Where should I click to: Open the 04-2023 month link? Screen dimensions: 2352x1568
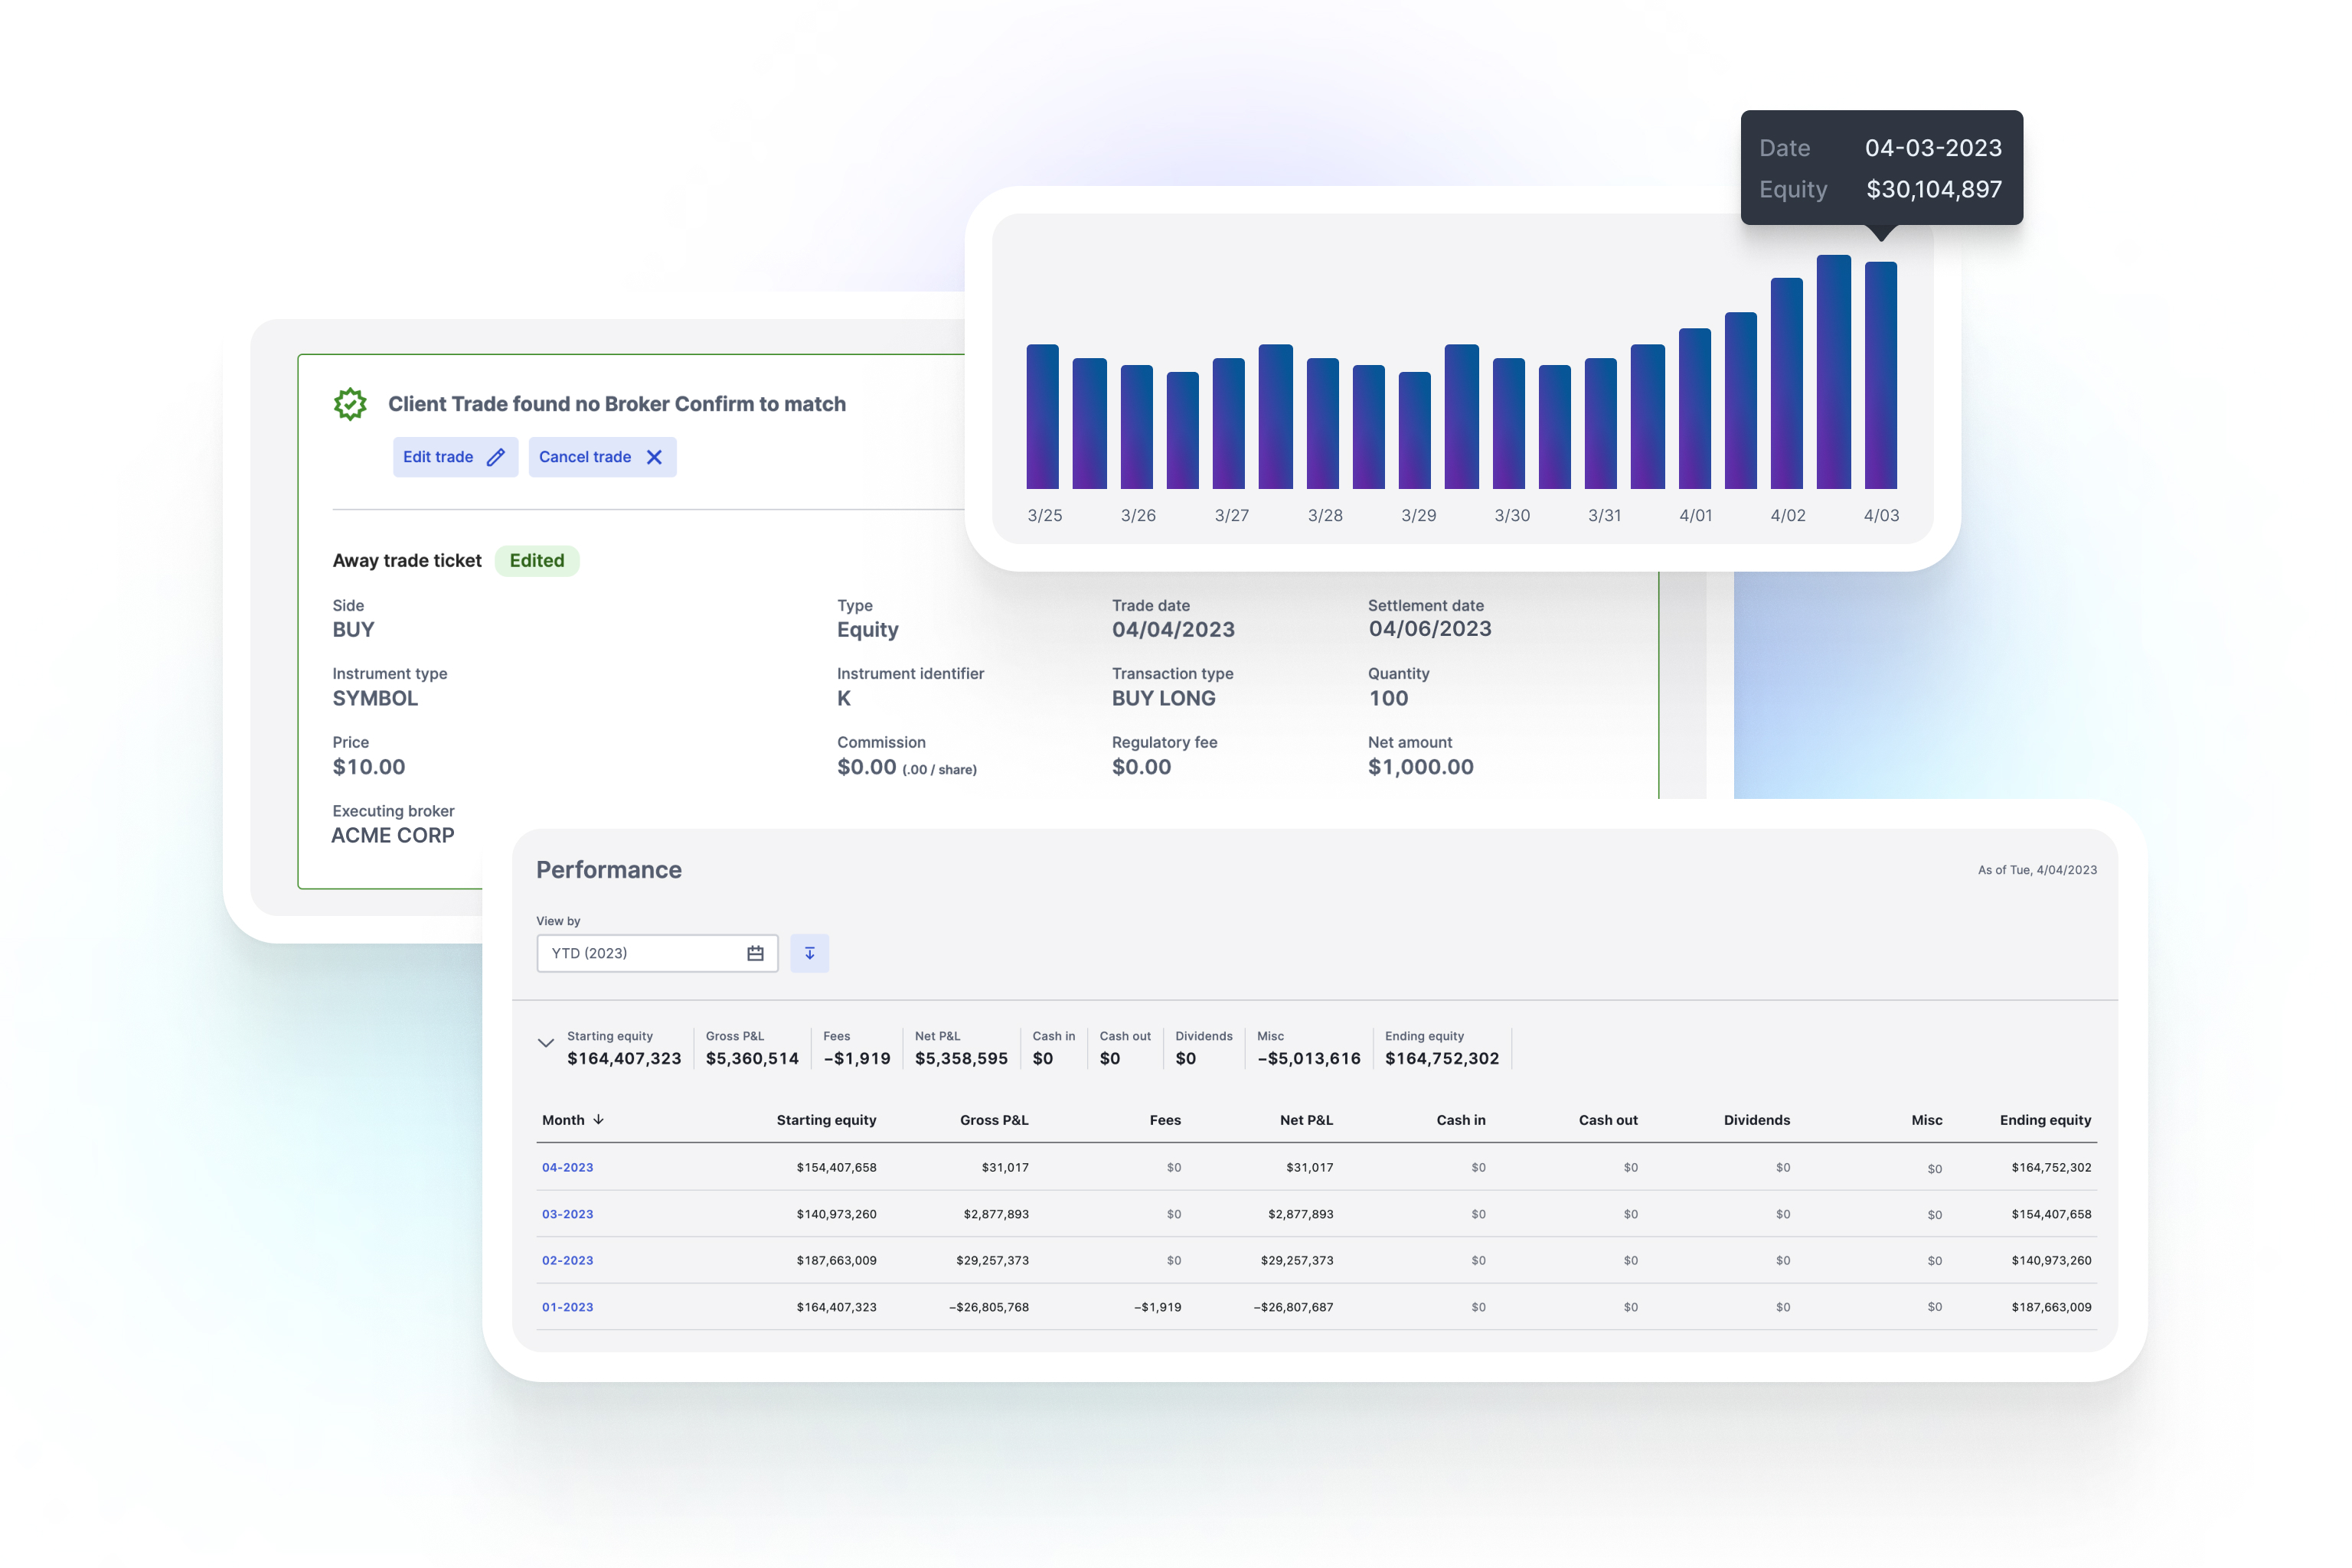click(x=567, y=1168)
